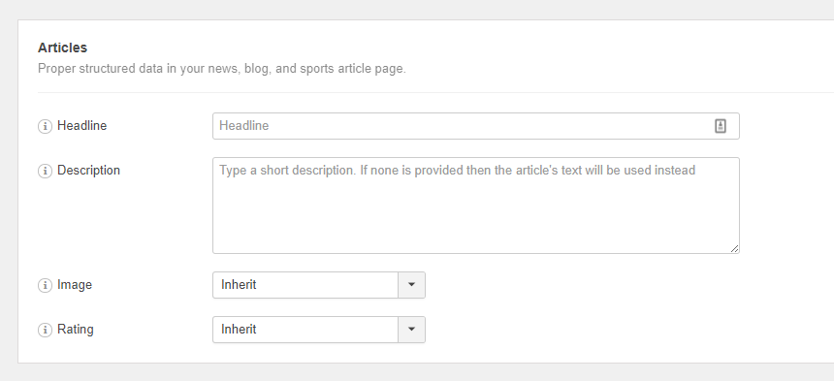Click the Headline field label
This screenshot has height=381, width=834.
(81, 126)
